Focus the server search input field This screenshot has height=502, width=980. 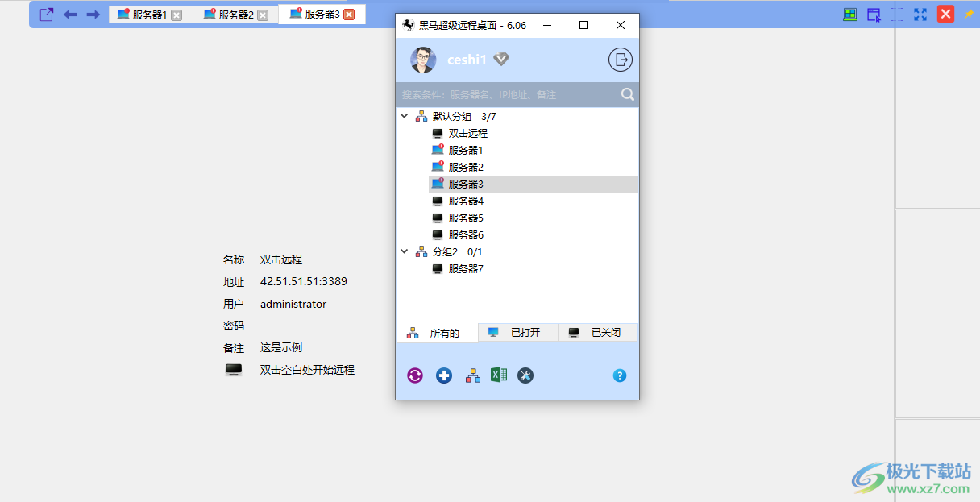pyautogui.click(x=508, y=94)
